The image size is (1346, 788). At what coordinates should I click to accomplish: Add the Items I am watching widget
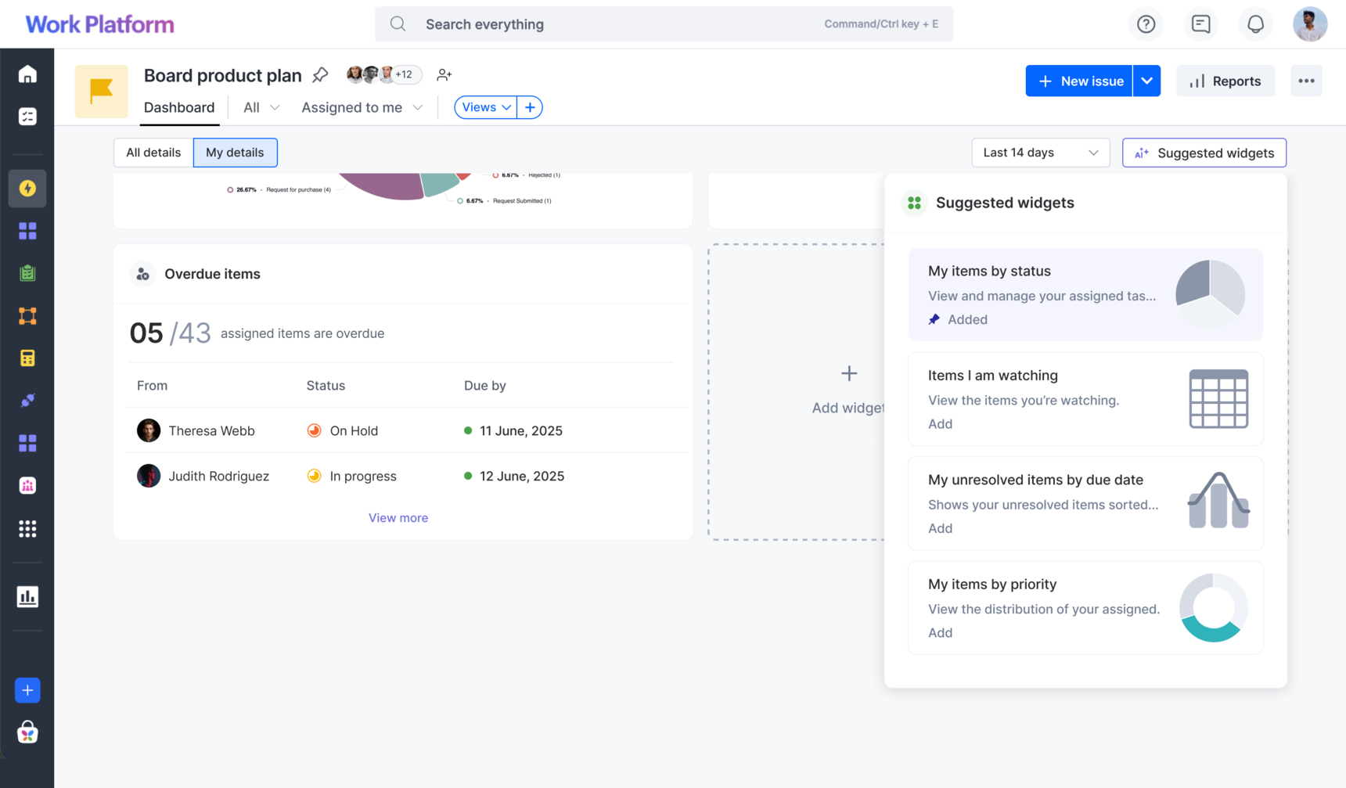[940, 424]
